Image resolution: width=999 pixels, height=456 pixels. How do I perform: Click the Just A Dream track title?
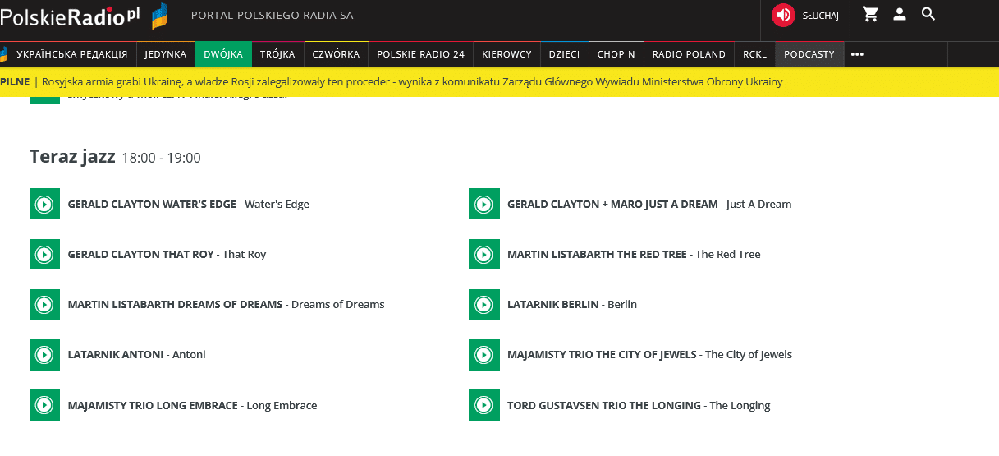pos(649,204)
